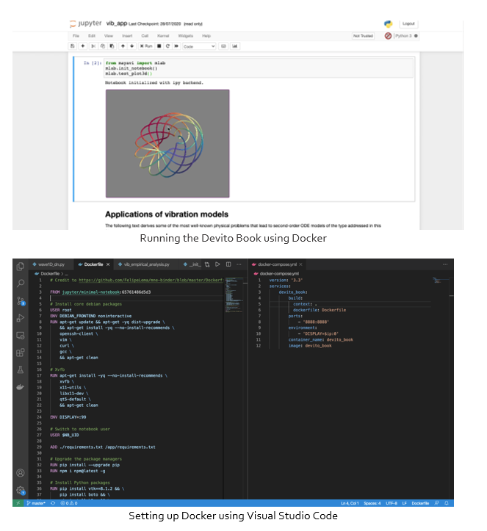Click jupyter/minimal-notebook image link
Viewport: 487px width, 531px height.
click(x=91, y=292)
